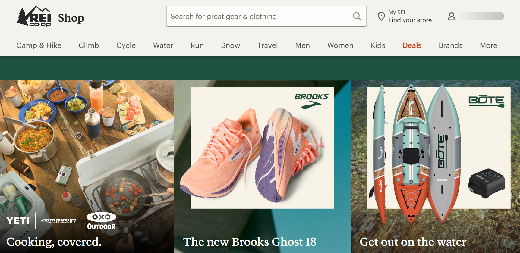Open the account profile icon
This screenshot has height=253, width=520.
point(451,16)
